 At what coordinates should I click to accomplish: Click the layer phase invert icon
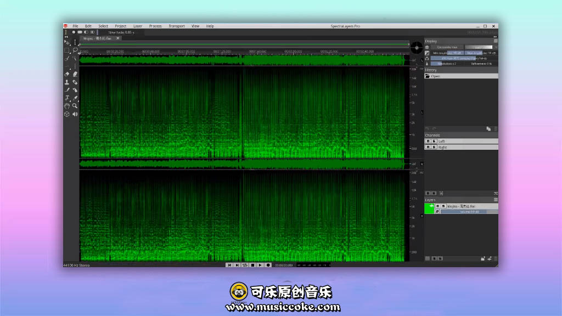click(x=437, y=212)
